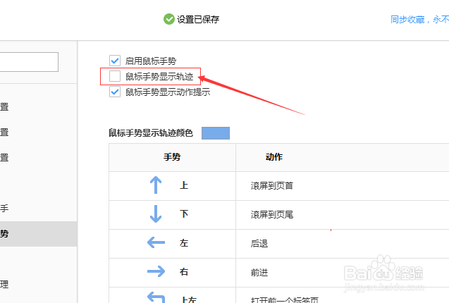Click the 上 gesture label

pos(184,185)
